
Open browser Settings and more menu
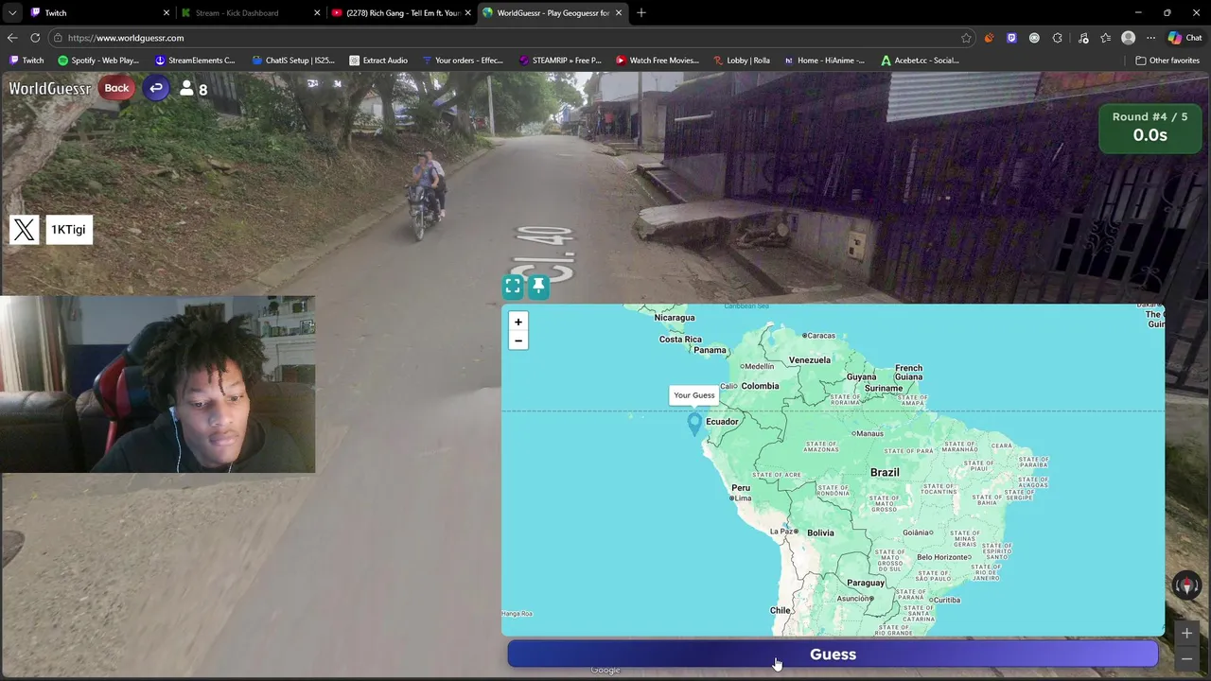(1150, 38)
